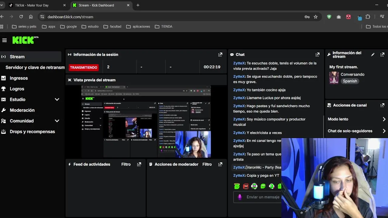The image size is (388, 218).
Task: Open the hamburger menu next to Kick logo
Action: coord(4,40)
